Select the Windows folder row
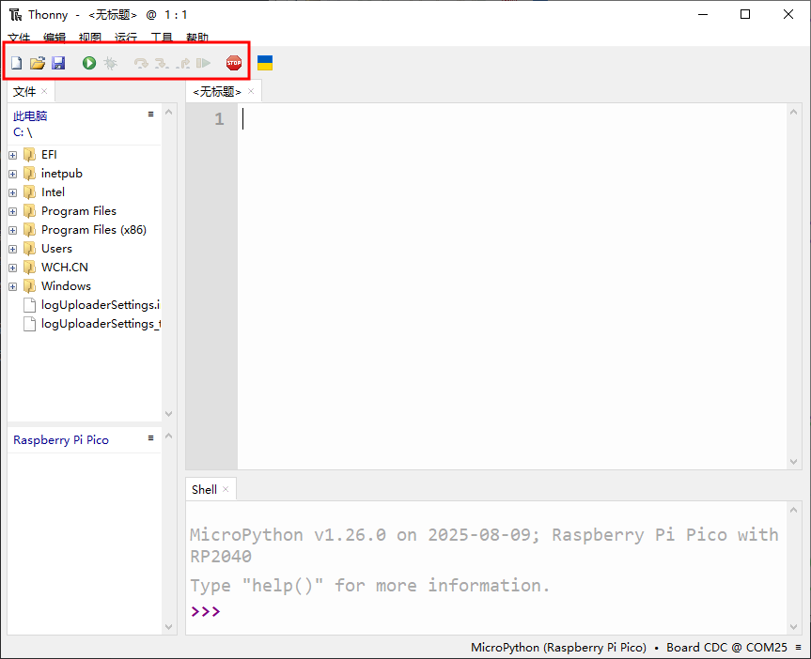Image resolution: width=811 pixels, height=659 pixels. pyautogui.click(x=85, y=286)
